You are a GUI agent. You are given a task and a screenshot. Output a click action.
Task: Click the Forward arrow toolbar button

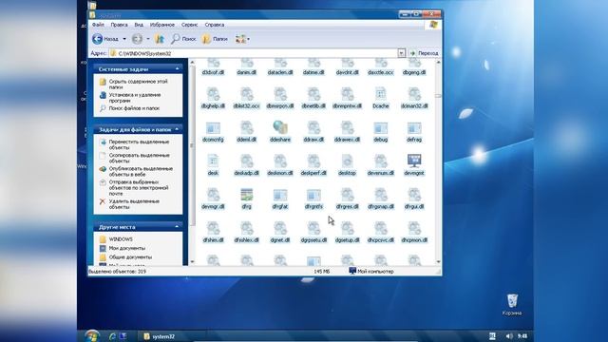coord(137,39)
